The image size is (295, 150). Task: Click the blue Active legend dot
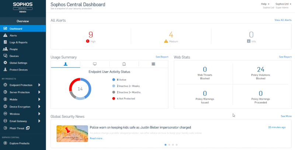(114, 80)
